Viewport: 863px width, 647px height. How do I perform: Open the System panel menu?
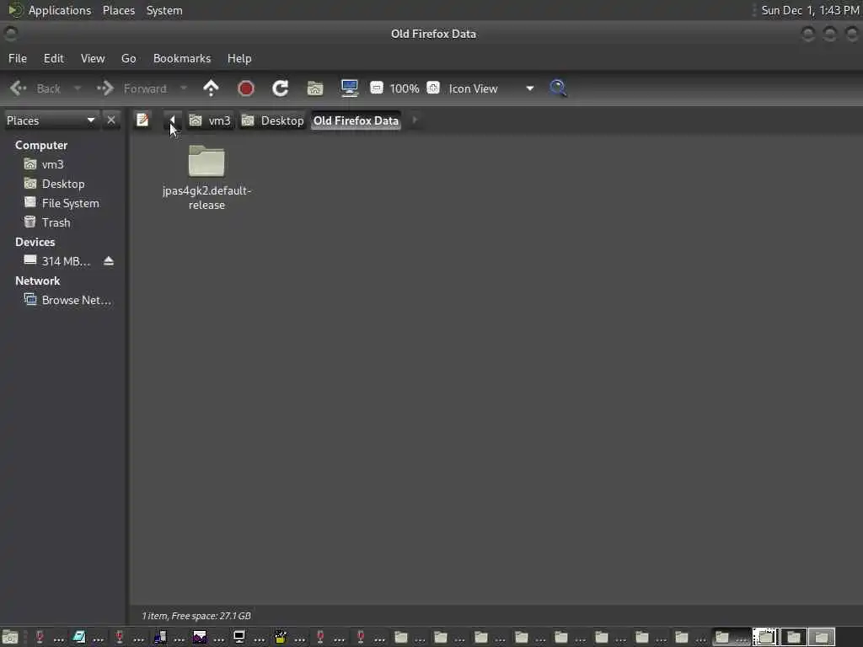(x=164, y=10)
